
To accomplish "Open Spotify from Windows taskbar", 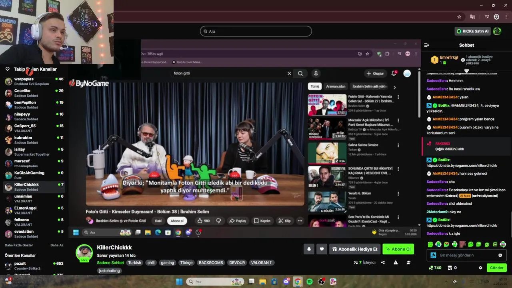I will pos(310,282).
